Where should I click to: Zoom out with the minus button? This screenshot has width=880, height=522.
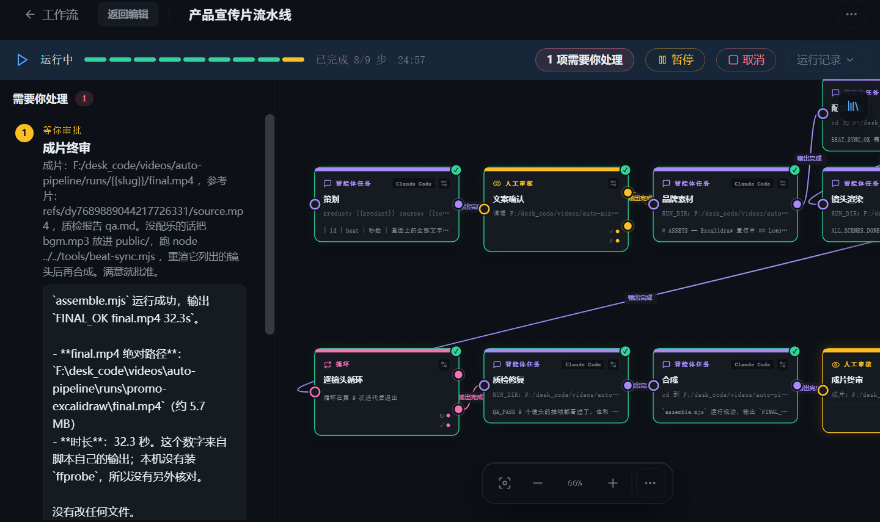click(x=538, y=484)
